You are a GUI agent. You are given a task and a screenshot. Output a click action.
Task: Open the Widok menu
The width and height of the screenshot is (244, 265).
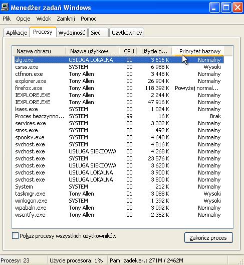pyautogui.click(x=44, y=19)
